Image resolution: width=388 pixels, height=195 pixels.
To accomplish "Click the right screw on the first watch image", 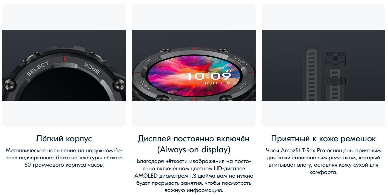I will coord(119,84).
